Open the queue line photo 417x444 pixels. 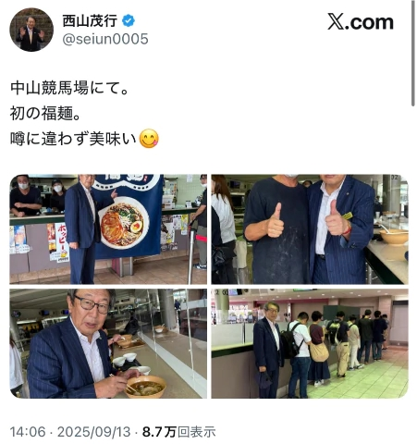click(x=310, y=343)
